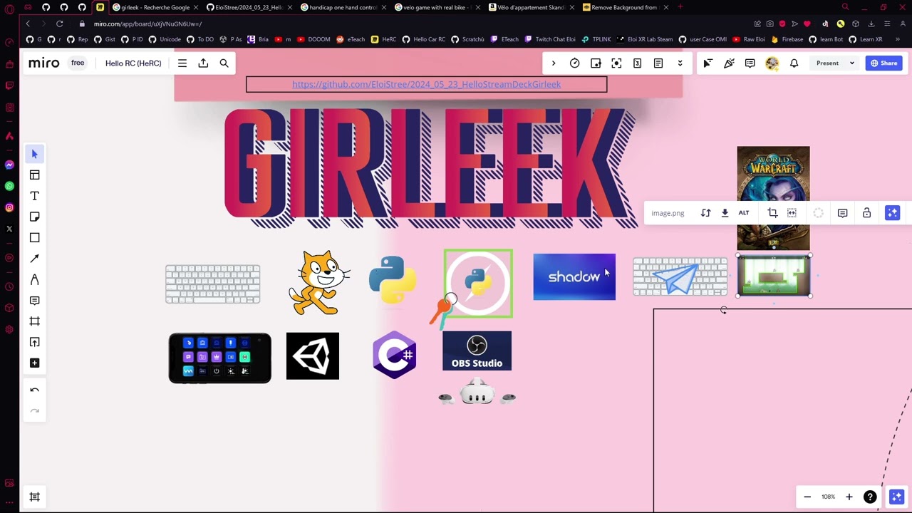This screenshot has width=912, height=513.
Task: Select the Frame tool
Action: click(34, 321)
